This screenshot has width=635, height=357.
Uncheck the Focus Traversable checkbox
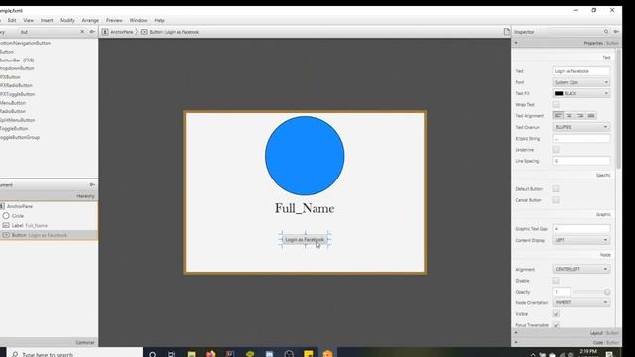[x=556, y=325]
